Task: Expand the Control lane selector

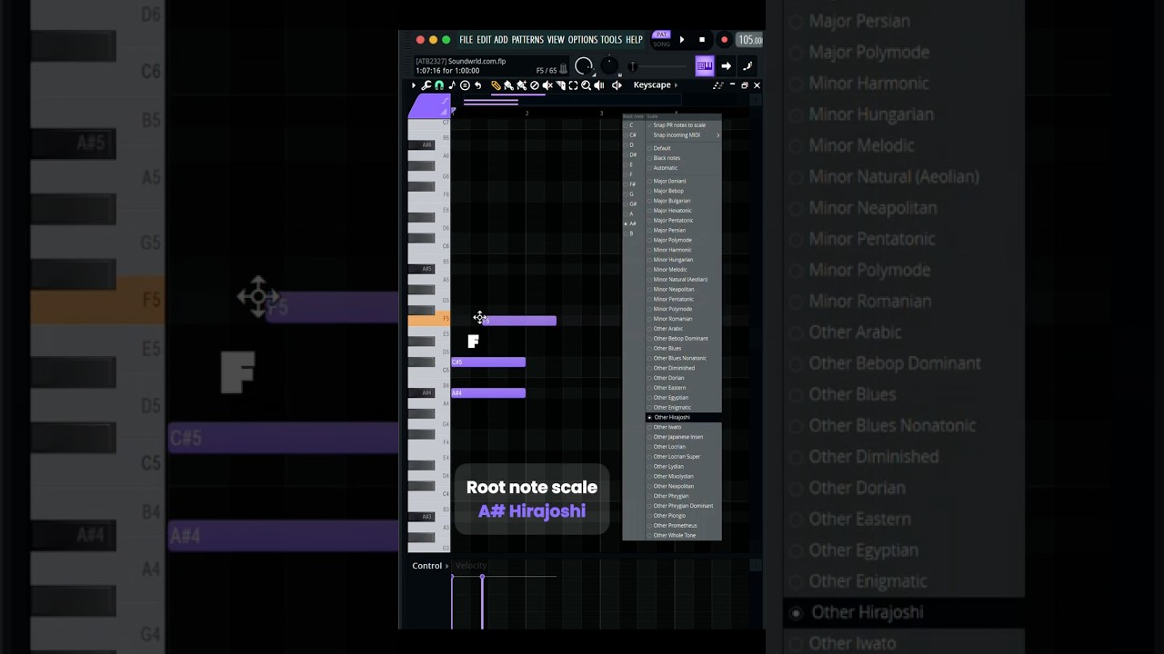Action: tap(430, 566)
